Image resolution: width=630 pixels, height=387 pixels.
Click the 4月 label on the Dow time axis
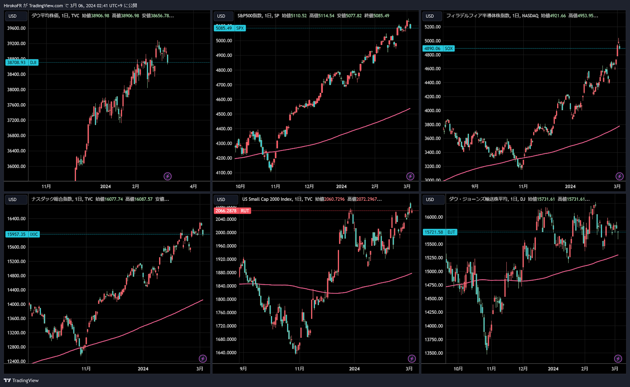pyautogui.click(x=193, y=187)
